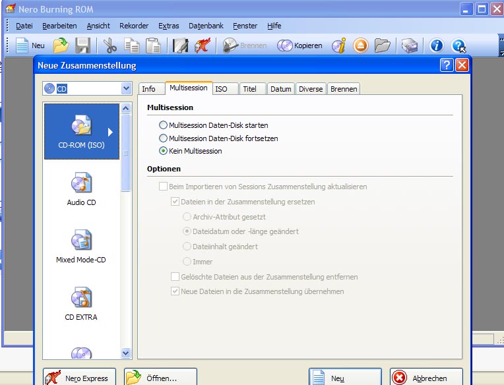Switch to the Brennen tab
Screen dimensions: 504x385
pos(344,89)
